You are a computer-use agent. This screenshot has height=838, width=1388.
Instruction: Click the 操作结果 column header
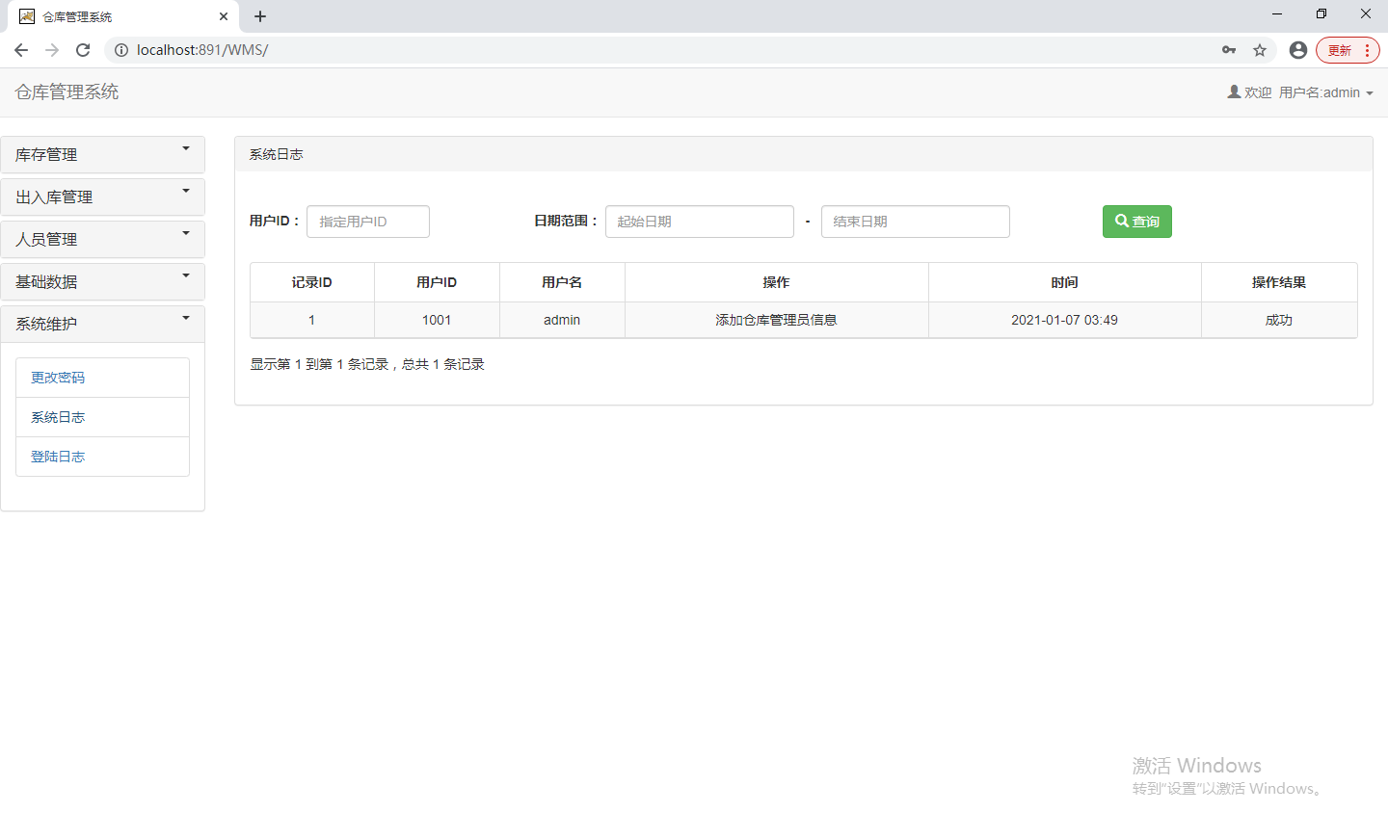pyautogui.click(x=1279, y=282)
